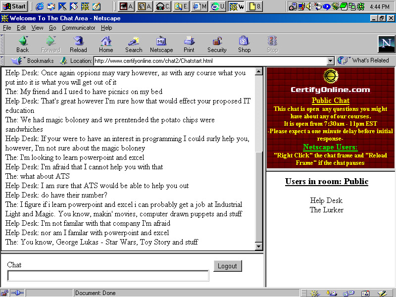Switch to the taskbar window labeled C
The height and width of the screenshot is (297, 396).
point(162,6)
